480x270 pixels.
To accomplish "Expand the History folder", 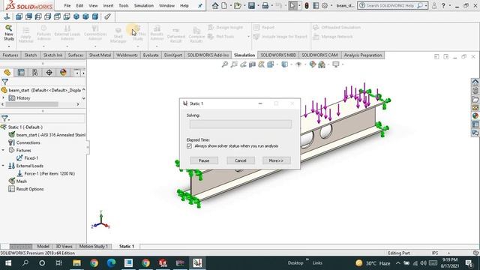I will (3, 98).
